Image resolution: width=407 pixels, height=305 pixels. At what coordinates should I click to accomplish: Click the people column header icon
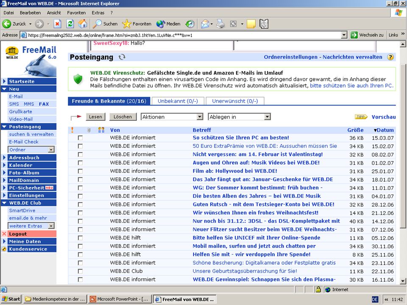[x=101, y=130]
